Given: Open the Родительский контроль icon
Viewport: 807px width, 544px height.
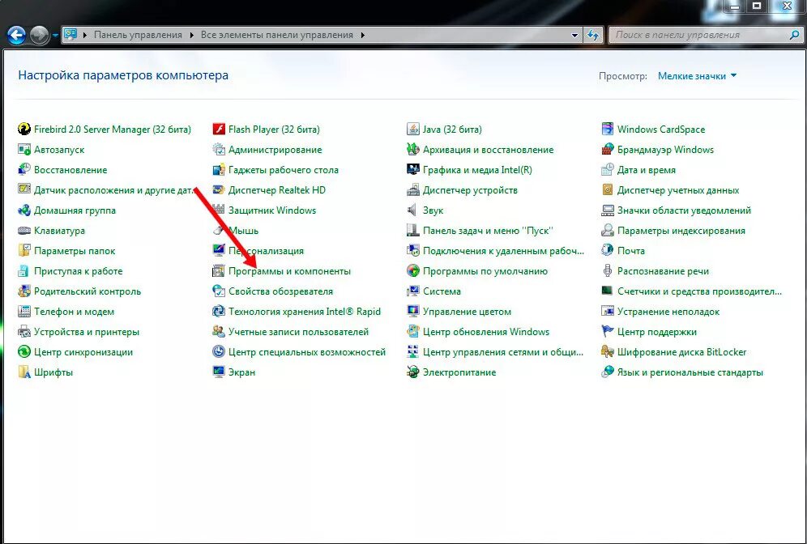Looking at the screenshot, I should point(24,291).
